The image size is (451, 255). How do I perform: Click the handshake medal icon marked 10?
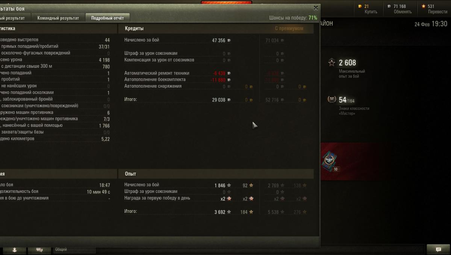tap(330, 161)
